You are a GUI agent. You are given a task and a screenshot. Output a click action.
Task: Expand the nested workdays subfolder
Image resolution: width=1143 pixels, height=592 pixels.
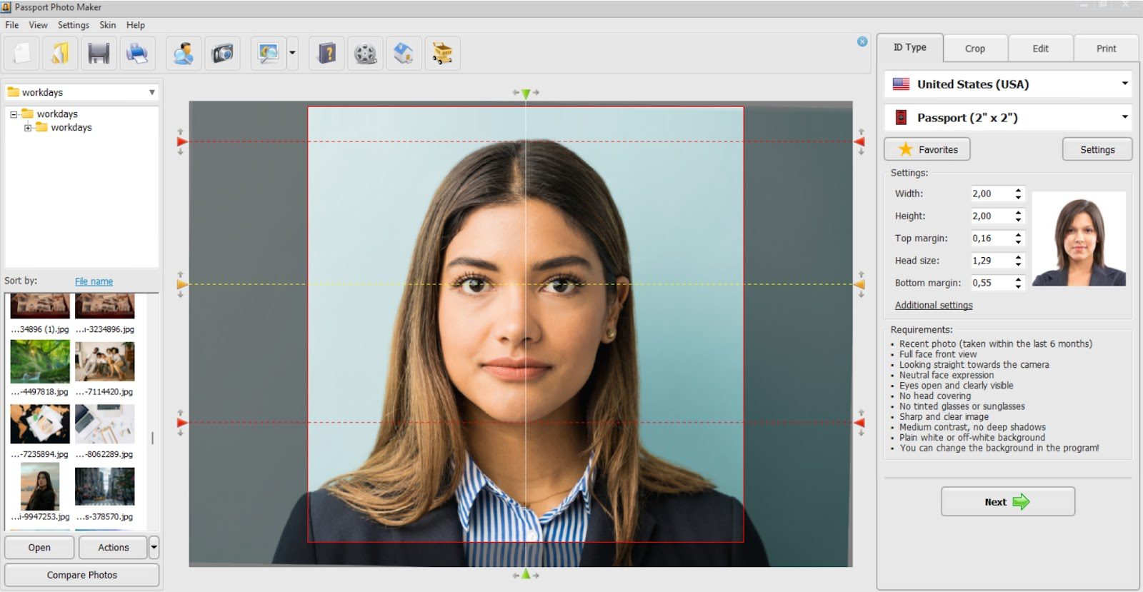tap(28, 128)
